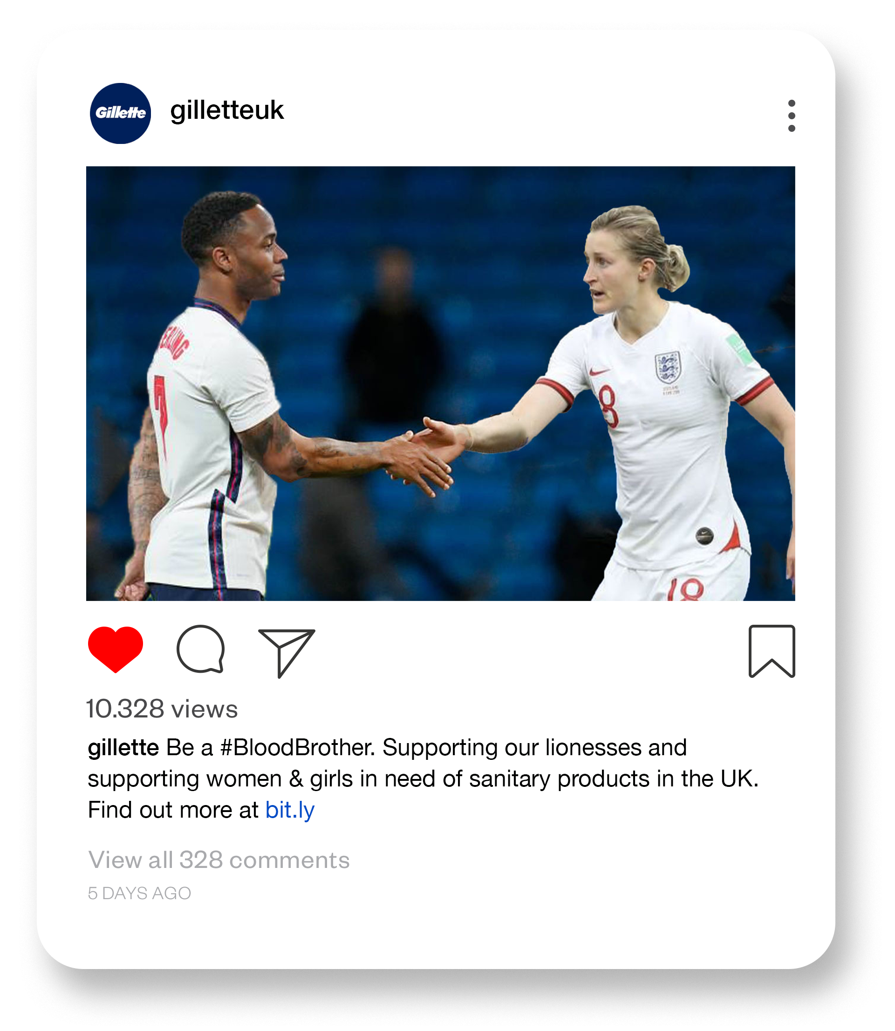
Task: Open the three-dot more options menu
Action: [x=792, y=116]
